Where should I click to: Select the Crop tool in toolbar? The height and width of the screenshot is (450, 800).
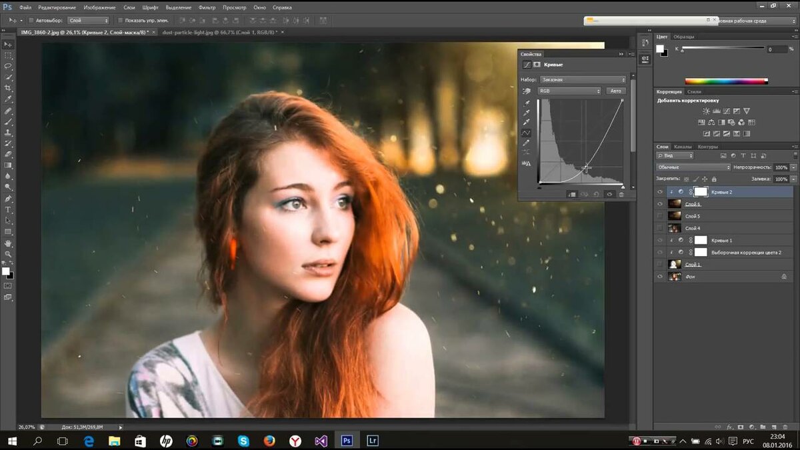point(9,89)
